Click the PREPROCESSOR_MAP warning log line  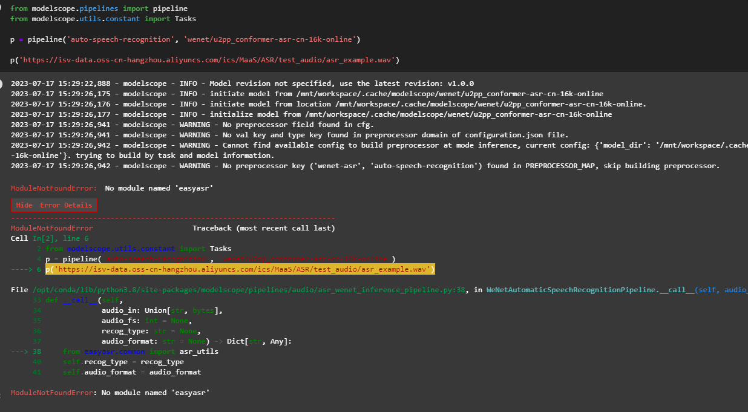tap(363, 166)
